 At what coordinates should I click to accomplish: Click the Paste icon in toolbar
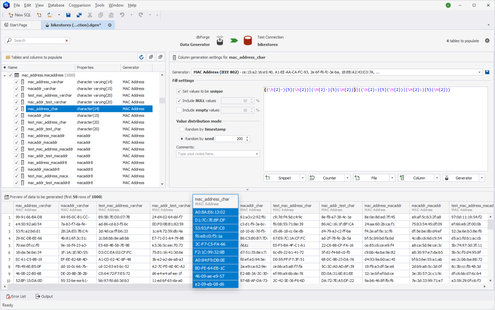coord(111,15)
